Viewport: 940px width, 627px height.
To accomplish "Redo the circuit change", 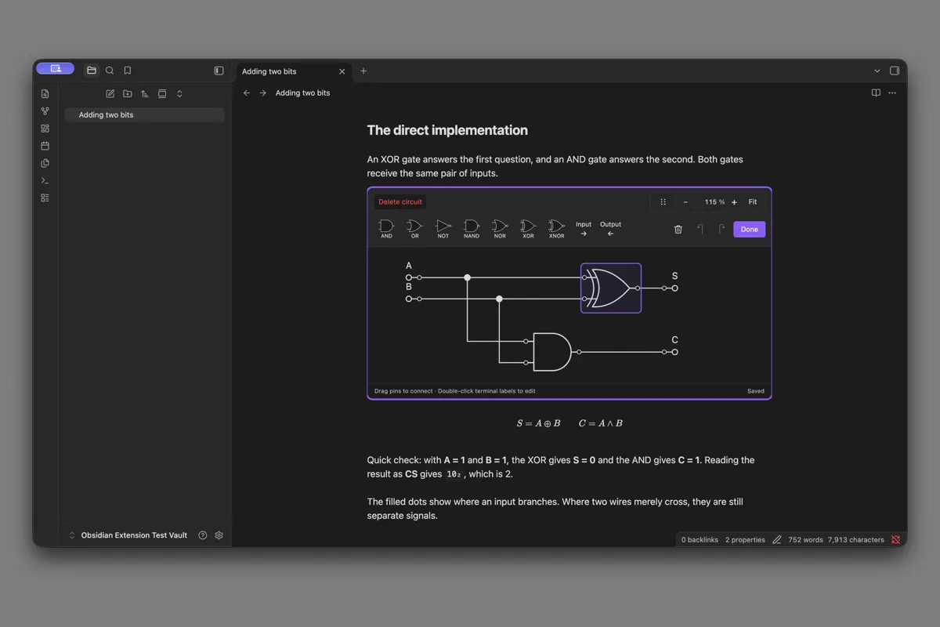I will pos(721,230).
